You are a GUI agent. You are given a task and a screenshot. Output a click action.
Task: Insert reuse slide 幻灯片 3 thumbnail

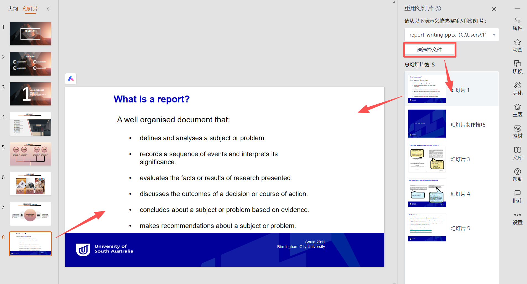(427, 158)
